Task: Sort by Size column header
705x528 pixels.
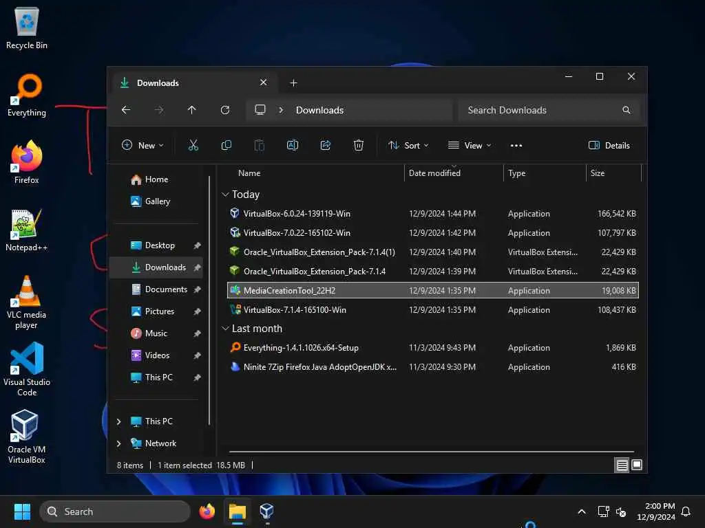Action: 597,173
